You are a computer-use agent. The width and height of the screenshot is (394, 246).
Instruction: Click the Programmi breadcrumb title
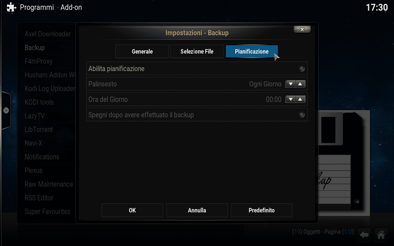[37, 7]
